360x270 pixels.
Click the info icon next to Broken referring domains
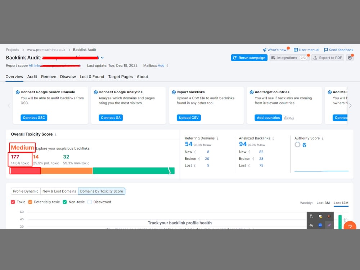pos(199,159)
